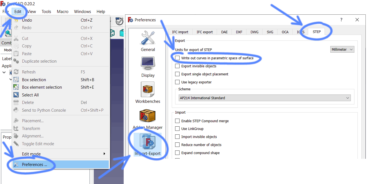Switch to the IFC import tab

(180, 32)
